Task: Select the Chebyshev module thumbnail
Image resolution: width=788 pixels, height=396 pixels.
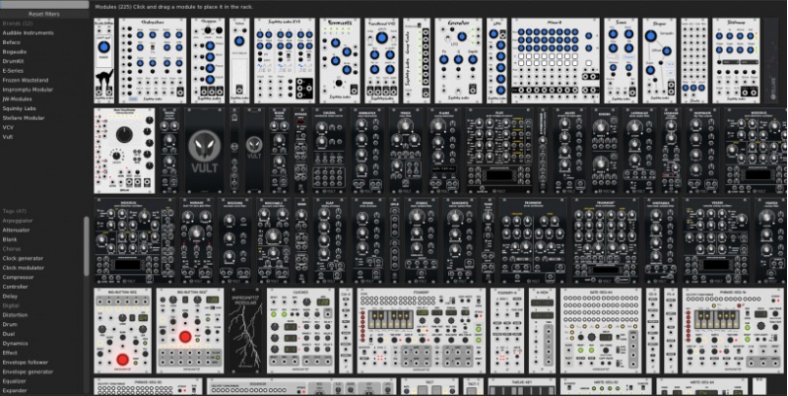Action: (x=153, y=61)
